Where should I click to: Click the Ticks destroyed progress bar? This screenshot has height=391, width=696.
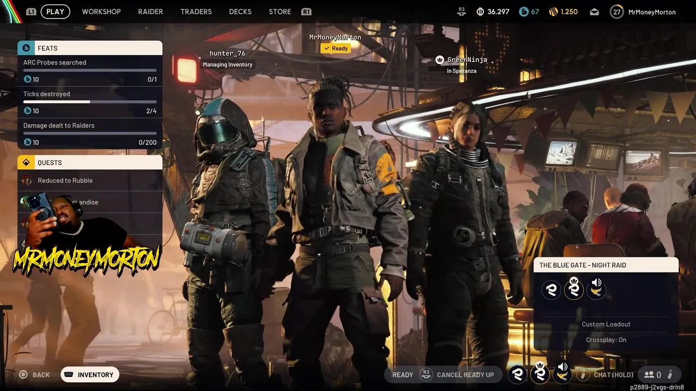[90, 102]
